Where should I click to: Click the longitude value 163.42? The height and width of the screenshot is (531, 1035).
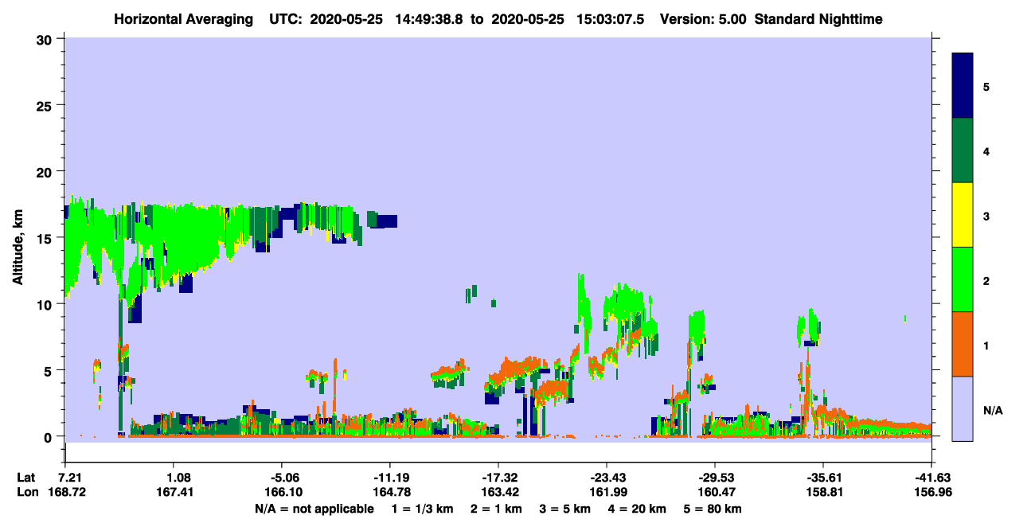coord(498,492)
